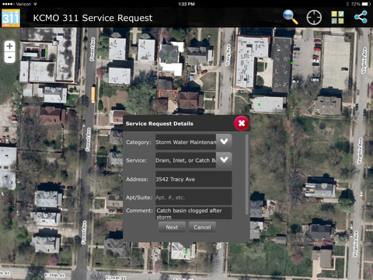Close the Service Request Details dialog
The height and width of the screenshot is (280, 373).
(242, 124)
